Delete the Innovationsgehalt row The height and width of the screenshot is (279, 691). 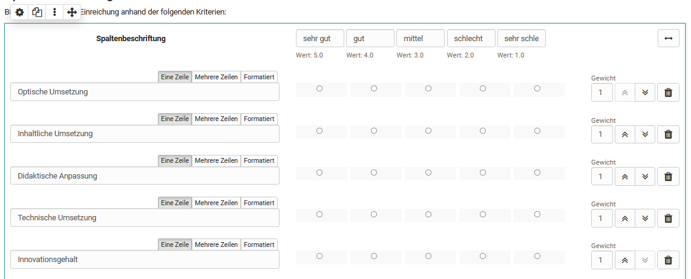tap(669, 260)
